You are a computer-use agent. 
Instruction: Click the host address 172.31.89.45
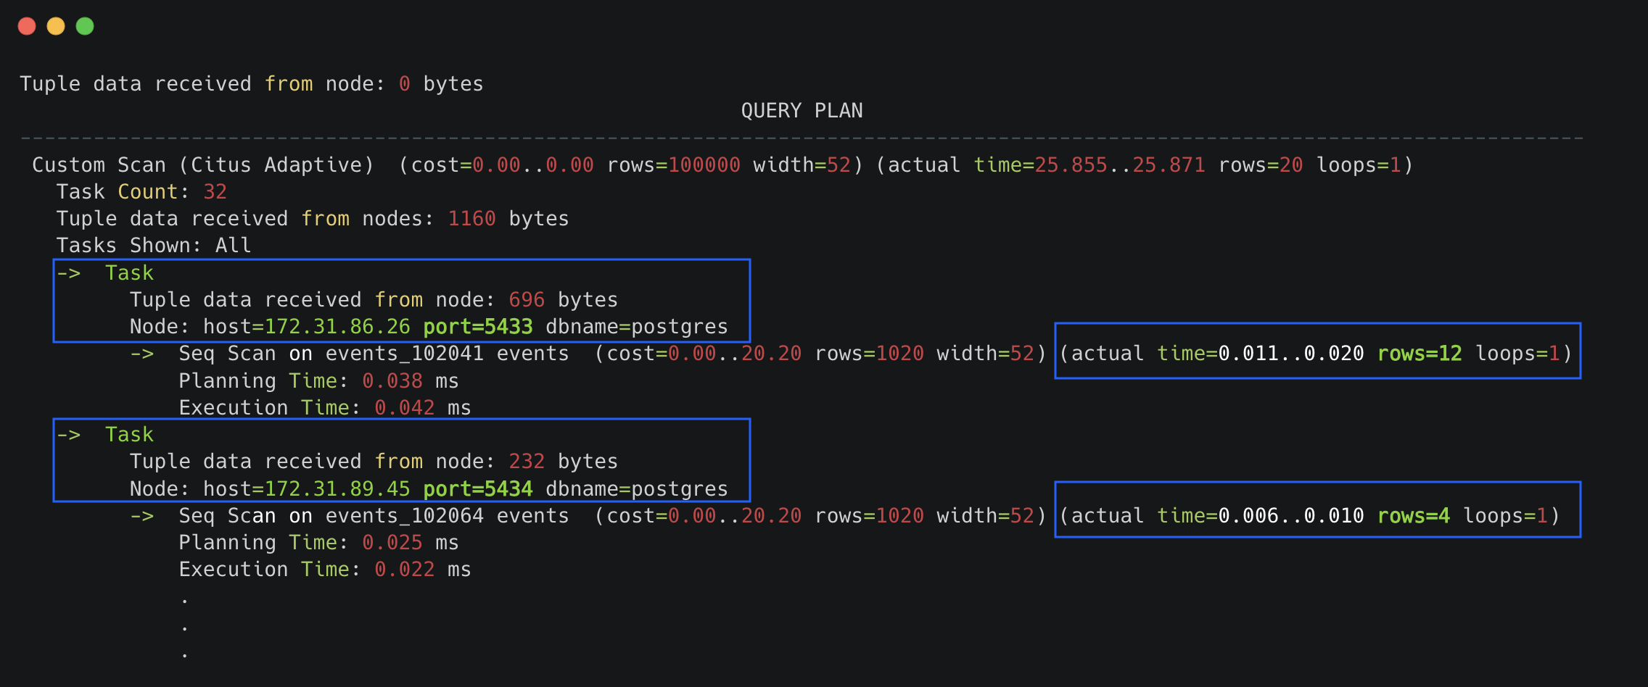(337, 489)
